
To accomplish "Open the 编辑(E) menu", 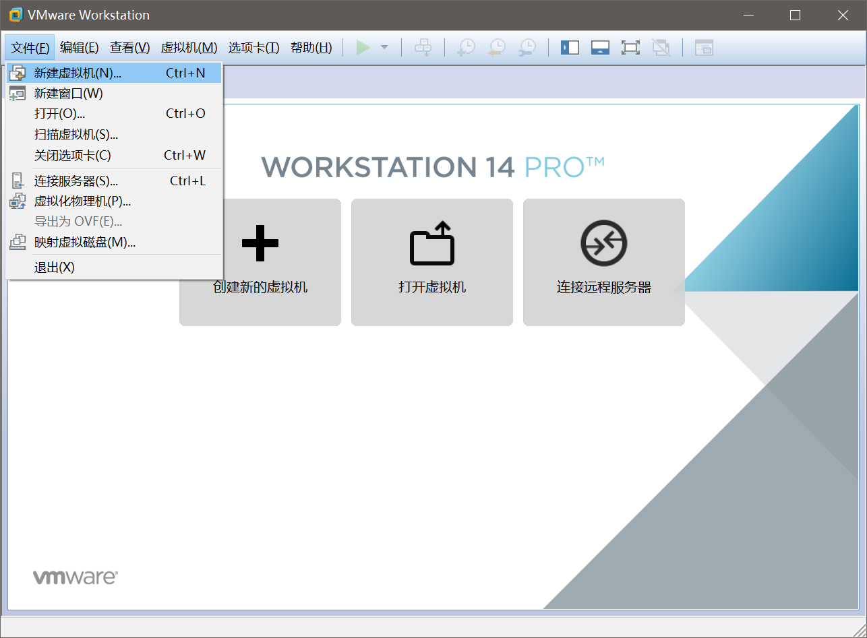I will [x=80, y=48].
